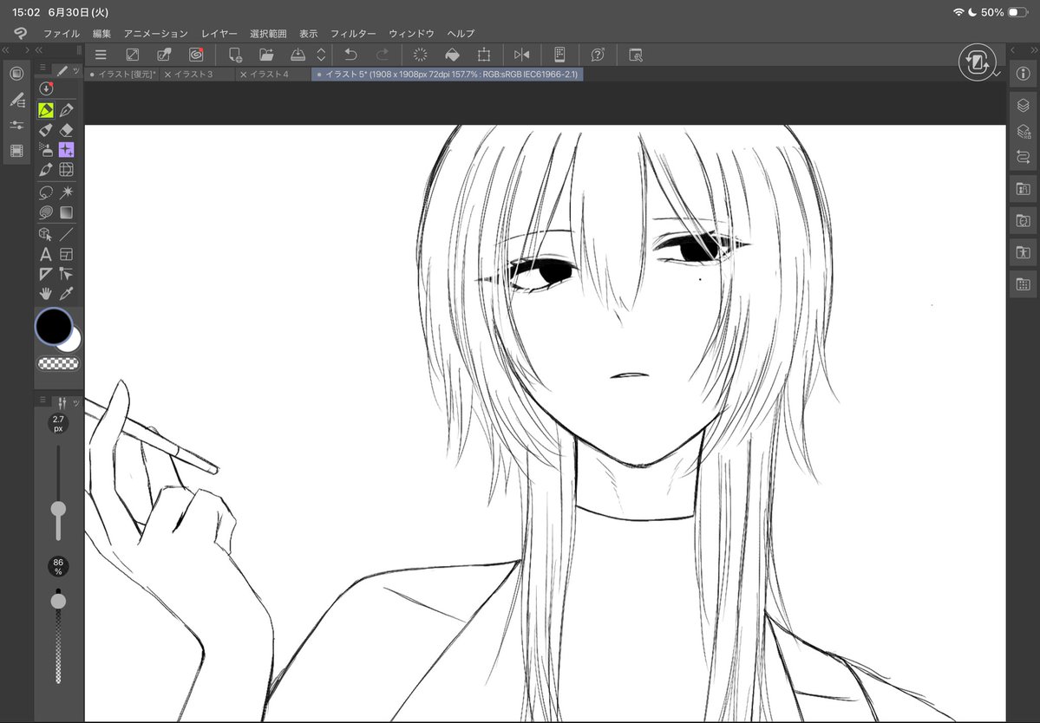Image resolution: width=1040 pixels, height=723 pixels.
Task: Open the 編集 menu
Action: tap(101, 33)
